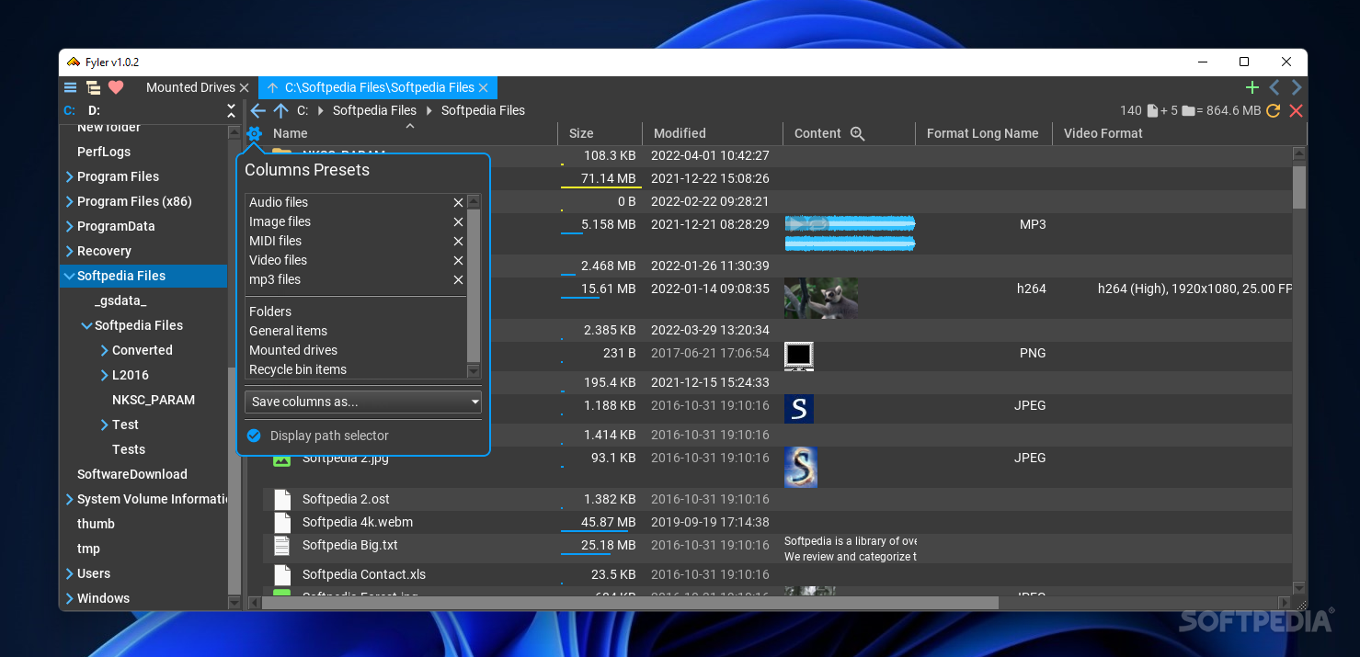The height and width of the screenshot is (657, 1360).
Task: Select the Softpedia Big.txt file
Action: tap(349, 545)
